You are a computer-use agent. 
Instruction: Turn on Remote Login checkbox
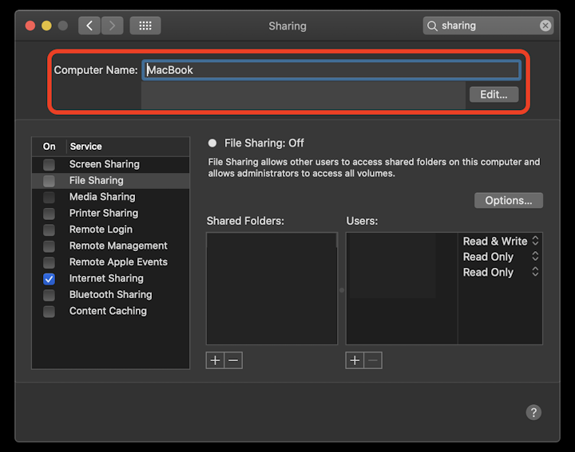[50, 230]
